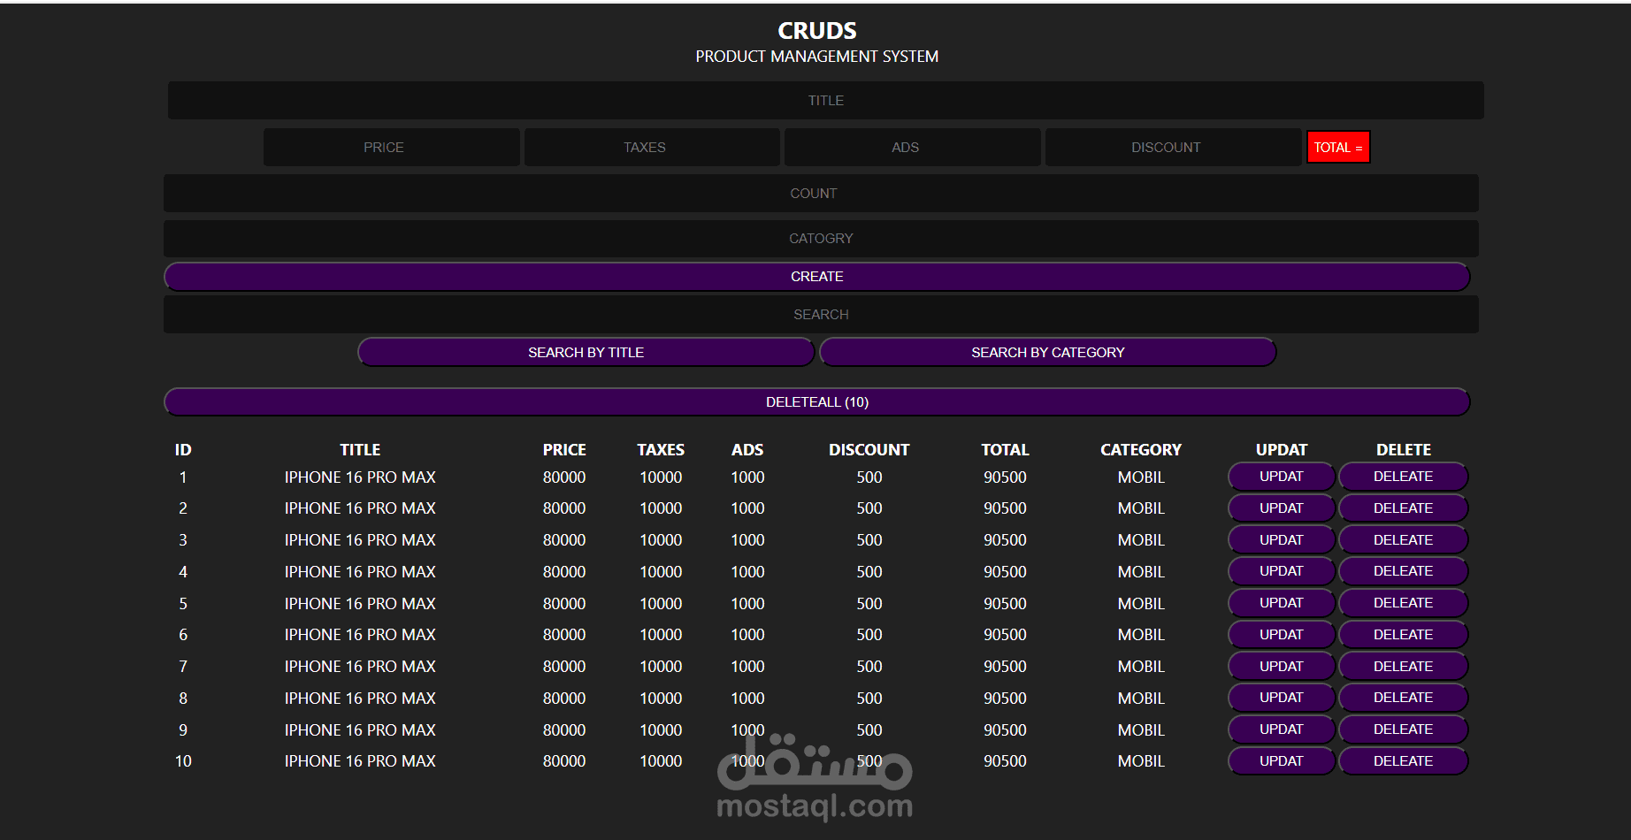Select the title cell in row ID 8
The height and width of the screenshot is (840, 1631).
360,699
